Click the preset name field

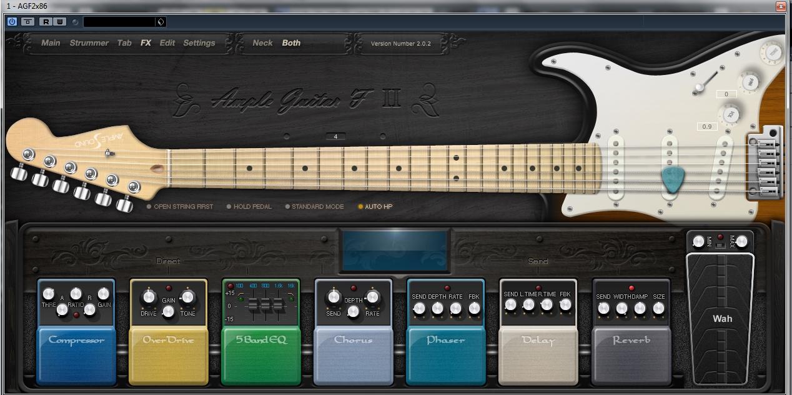[119, 22]
